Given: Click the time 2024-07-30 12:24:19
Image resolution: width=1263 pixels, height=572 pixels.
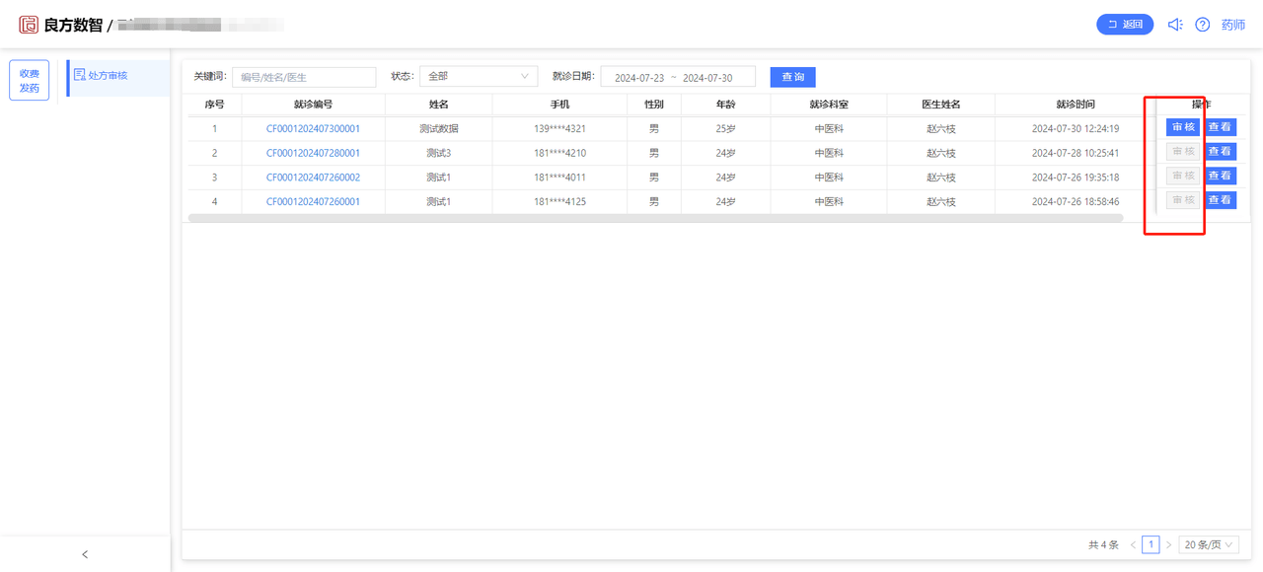Looking at the screenshot, I should (1076, 128).
